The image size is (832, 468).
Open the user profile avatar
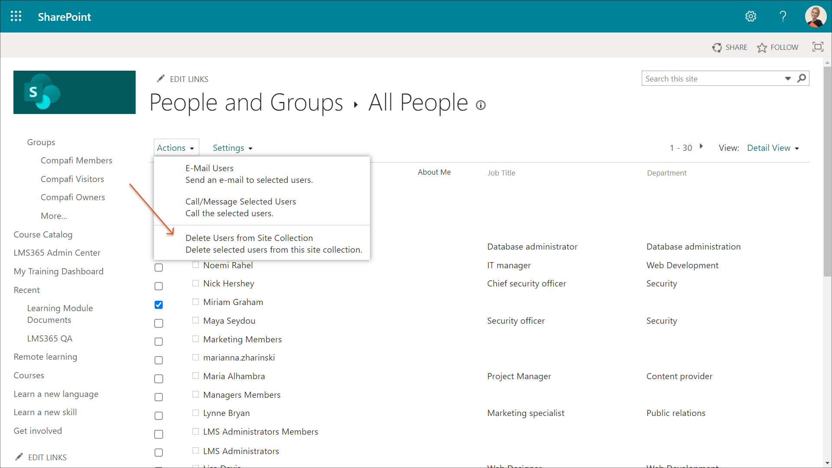pyautogui.click(x=815, y=16)
